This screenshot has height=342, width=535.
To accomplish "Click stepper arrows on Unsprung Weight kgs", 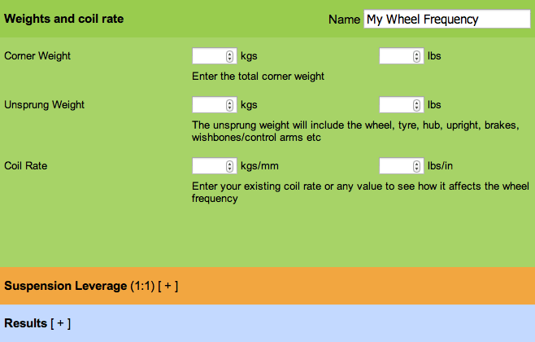I will [229, 105].
